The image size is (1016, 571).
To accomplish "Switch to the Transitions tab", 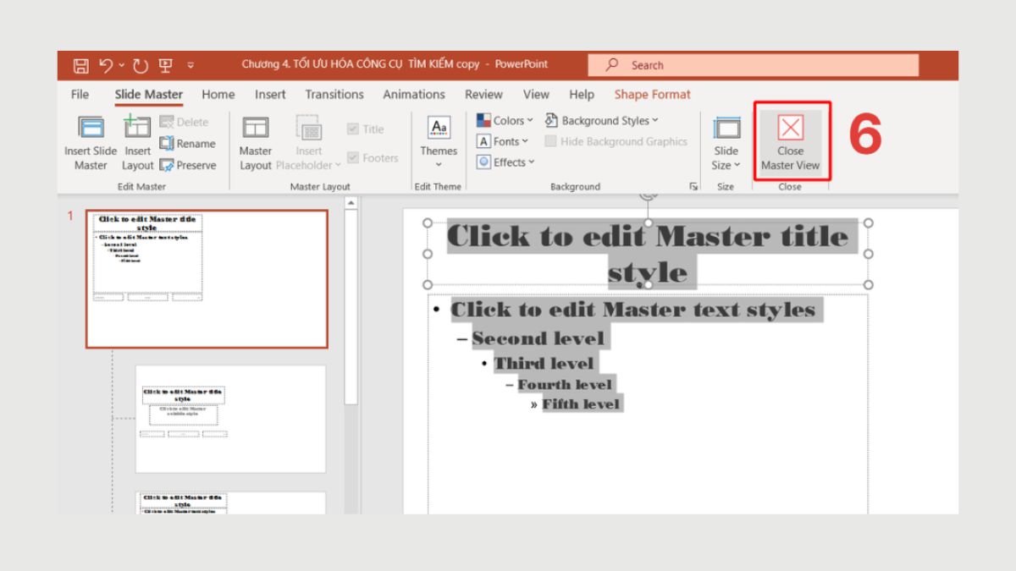I will [334, 95].
